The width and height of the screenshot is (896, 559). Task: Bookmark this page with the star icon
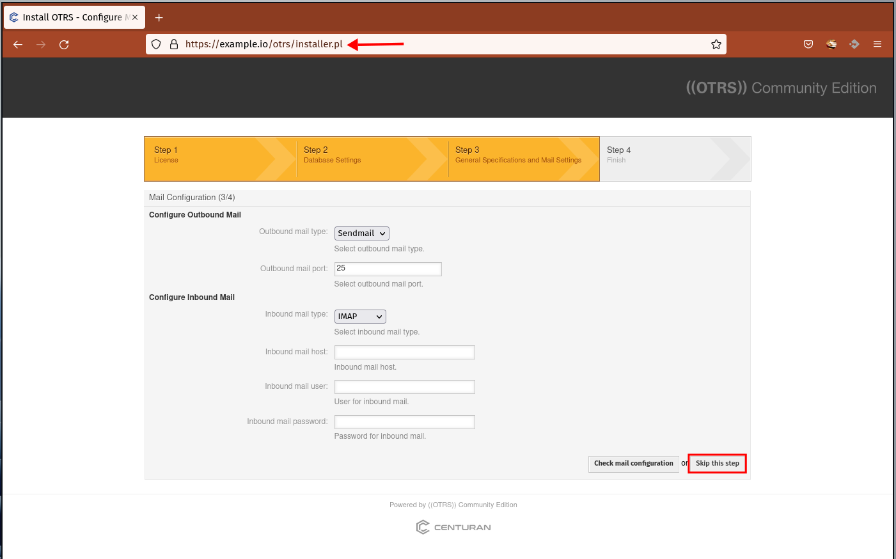click(716, 44)
